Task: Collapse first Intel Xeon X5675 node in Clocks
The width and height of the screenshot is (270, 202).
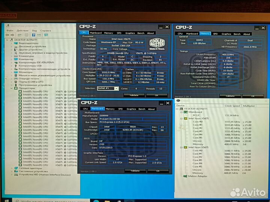Action: tap(181, 119)
